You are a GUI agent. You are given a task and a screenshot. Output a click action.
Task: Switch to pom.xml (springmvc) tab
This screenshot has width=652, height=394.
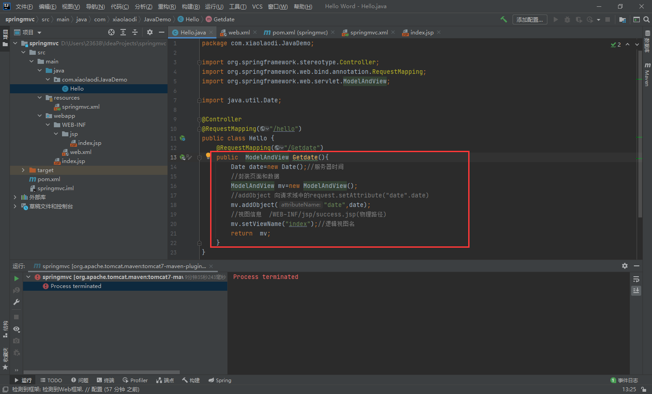pos(300,32)
